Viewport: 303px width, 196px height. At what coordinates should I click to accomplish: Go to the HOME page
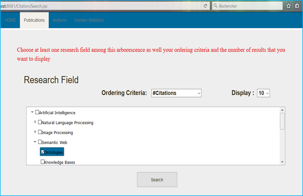pyautogui.click(x=10, y=20)
